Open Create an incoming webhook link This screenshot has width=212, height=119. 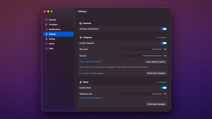[91, 98]
